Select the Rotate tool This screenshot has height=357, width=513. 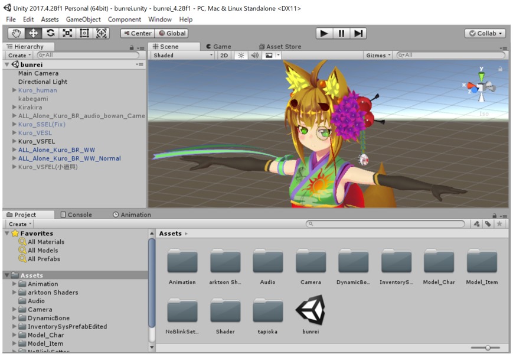[x=50, y=34]
